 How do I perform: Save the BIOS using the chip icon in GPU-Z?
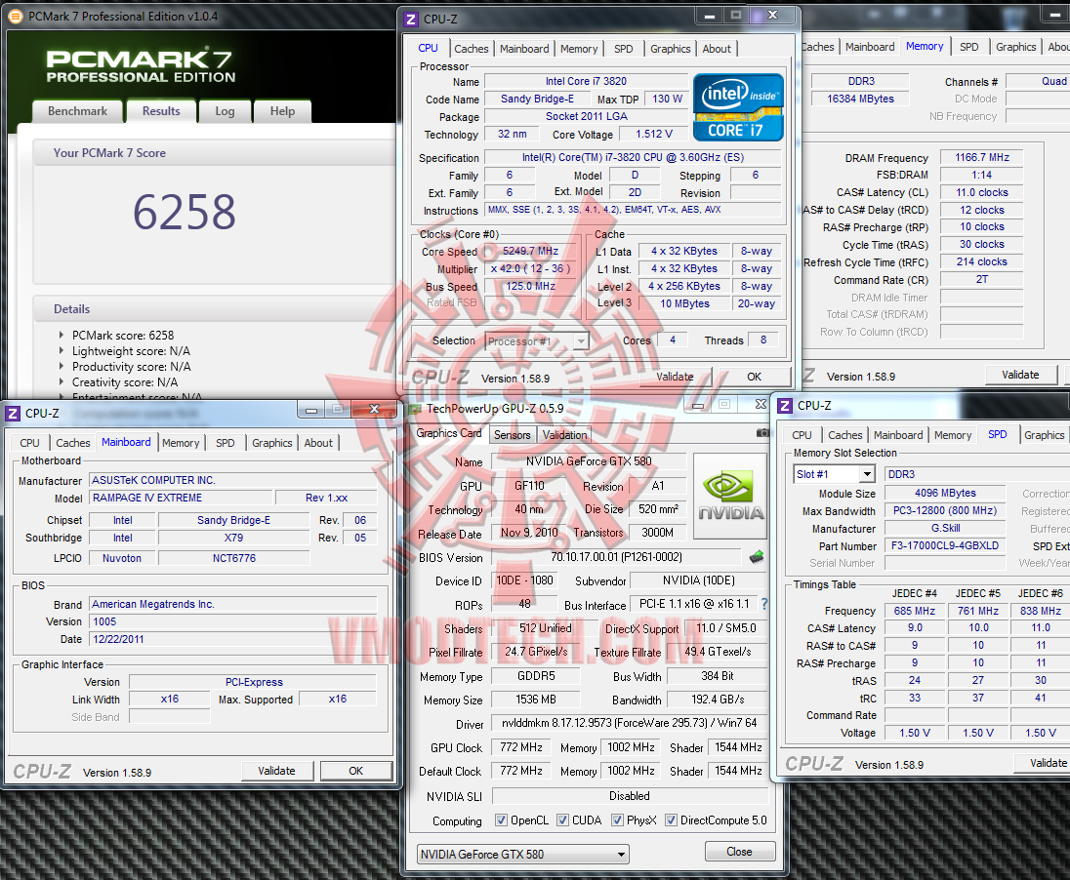coord(756,557)
